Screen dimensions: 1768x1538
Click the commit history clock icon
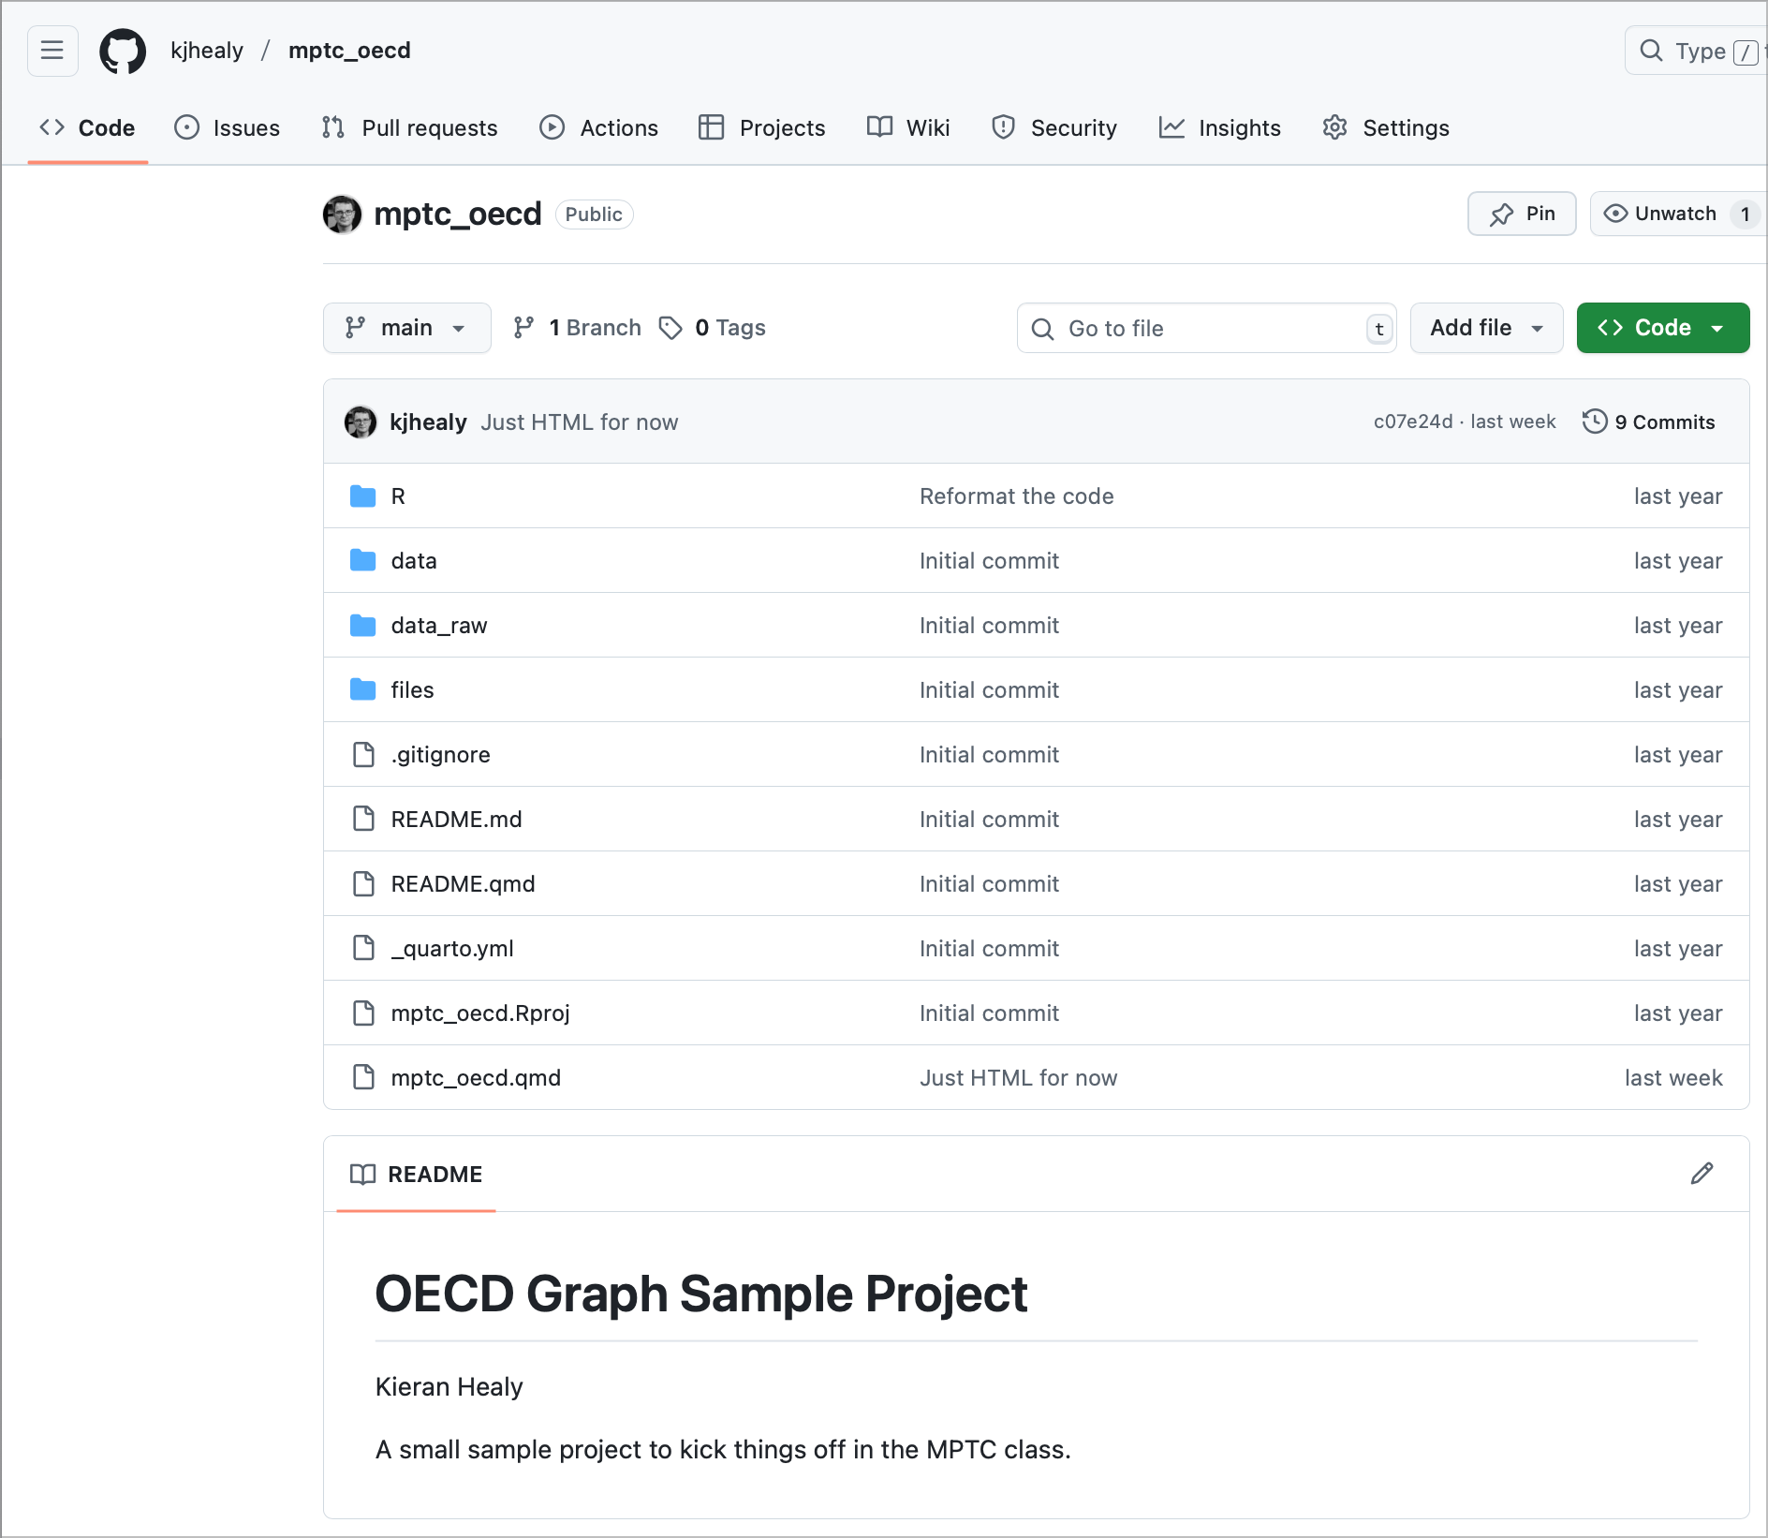pyautogui.click(x=1595, y=421)
